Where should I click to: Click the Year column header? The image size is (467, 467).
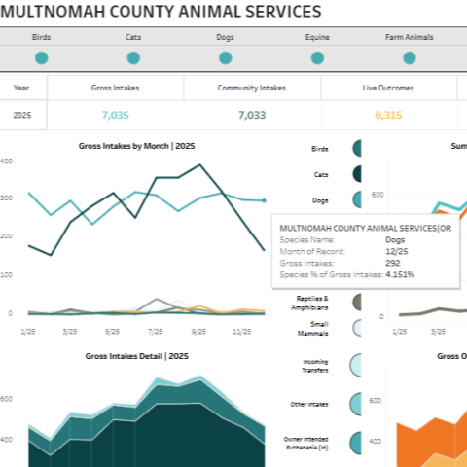point(21,88)
